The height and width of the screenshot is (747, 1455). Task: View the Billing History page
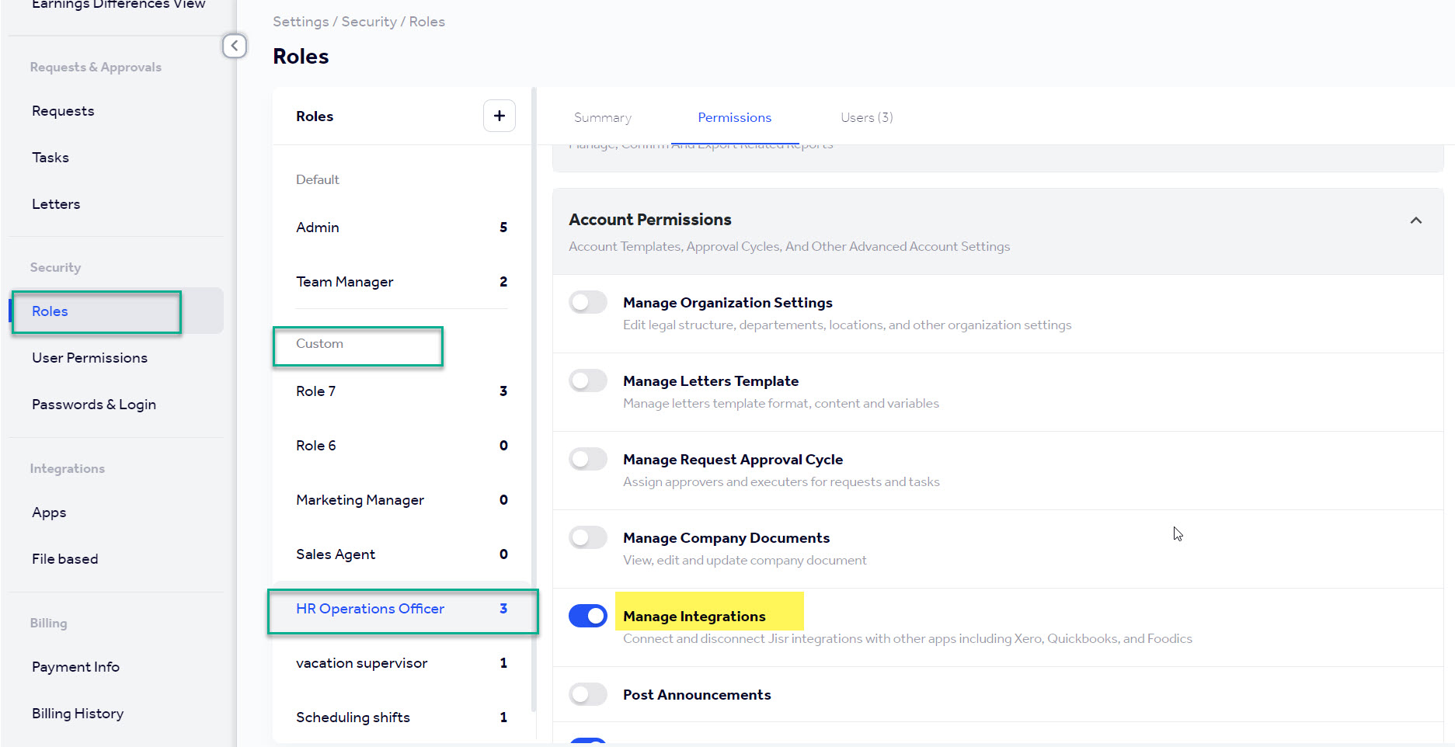pos(78,713)
